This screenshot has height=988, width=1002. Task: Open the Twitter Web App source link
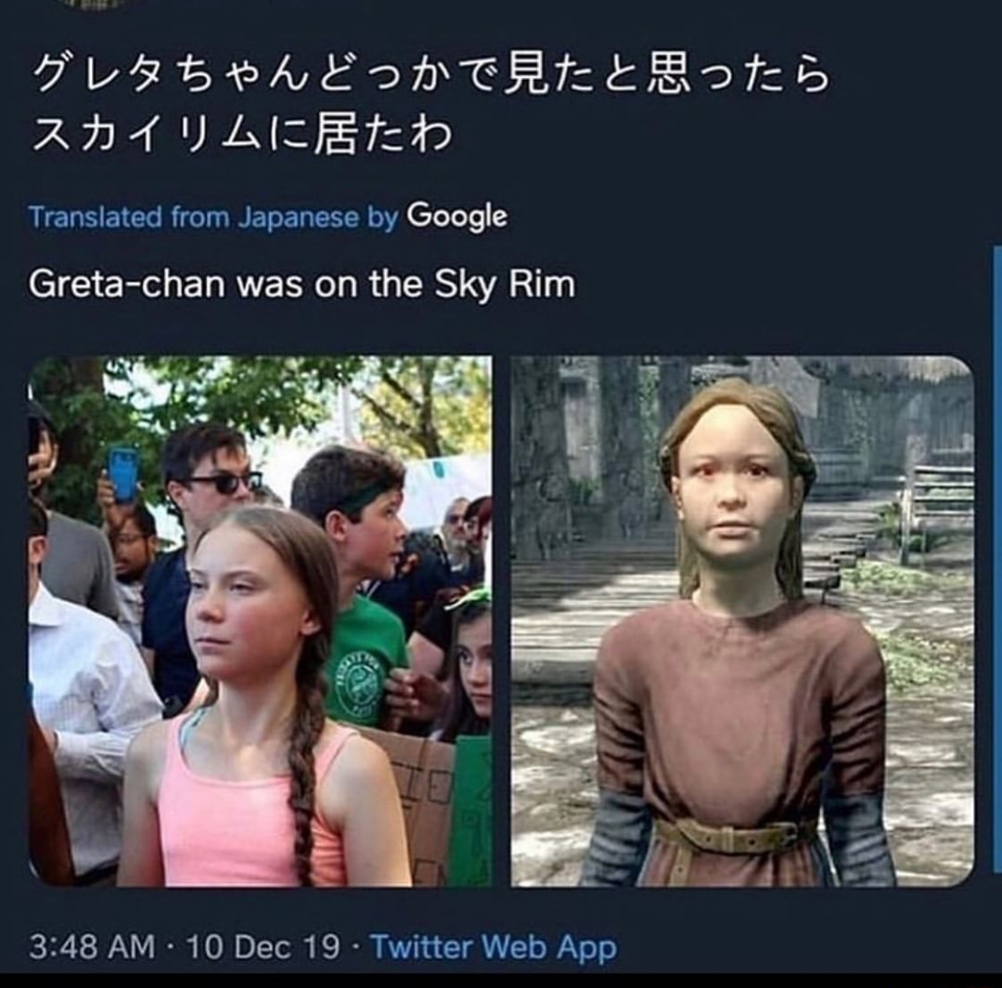(494, 946)
